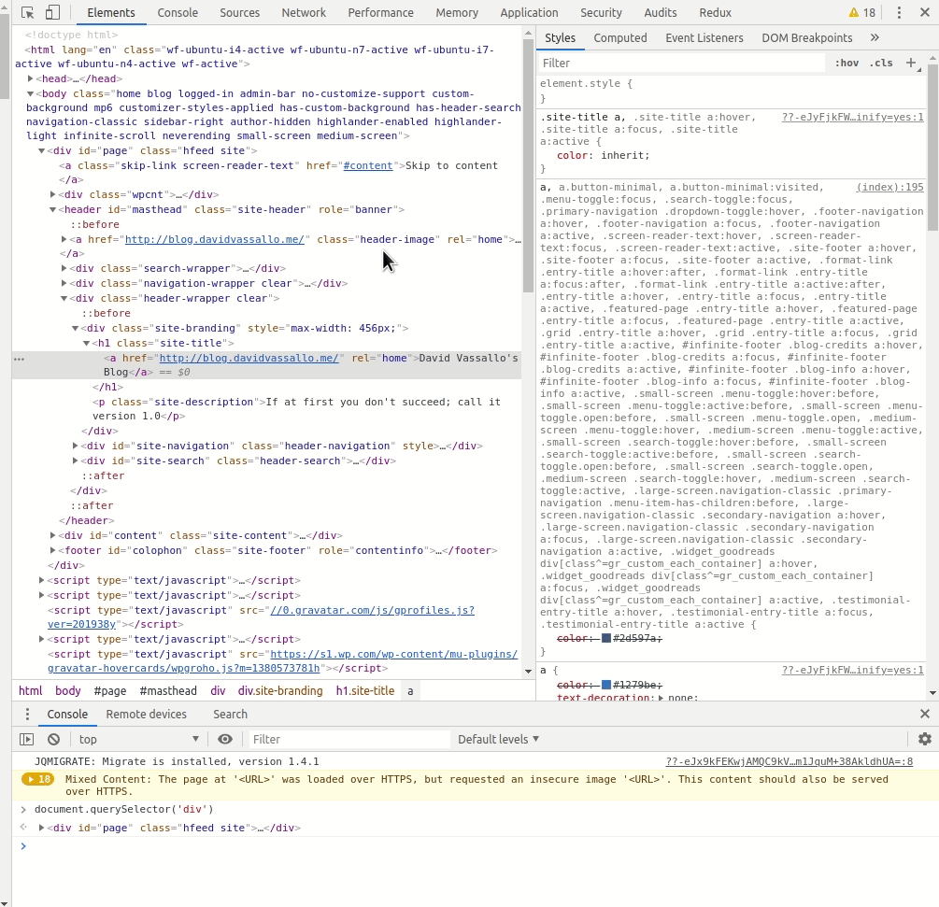Show the console sidebar icon

point(27,739)
